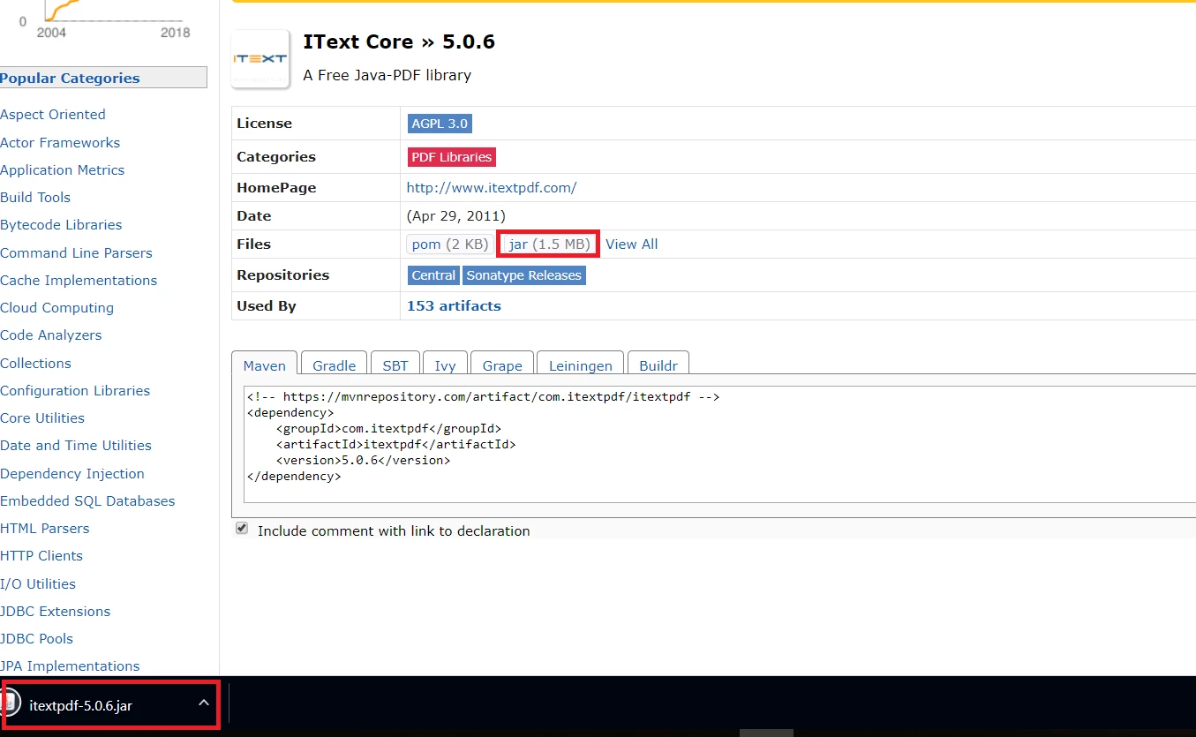The width and height of the screenshot is (1196, 737).
Task: Switch to the Gradle tab
Action: click(335, 365)
